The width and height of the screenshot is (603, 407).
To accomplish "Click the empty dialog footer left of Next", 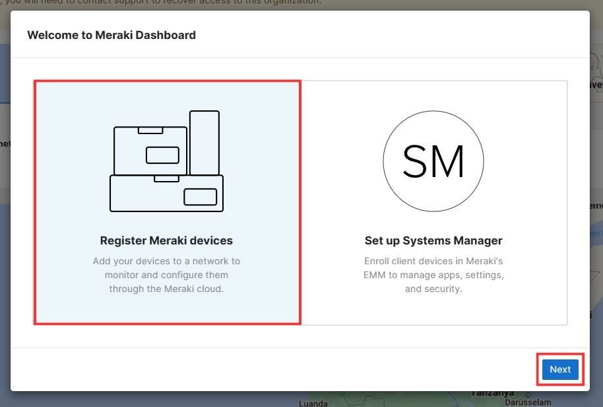I will (x=264, y=369).
